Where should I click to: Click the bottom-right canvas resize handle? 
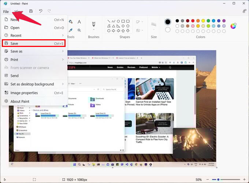point(217,168)
